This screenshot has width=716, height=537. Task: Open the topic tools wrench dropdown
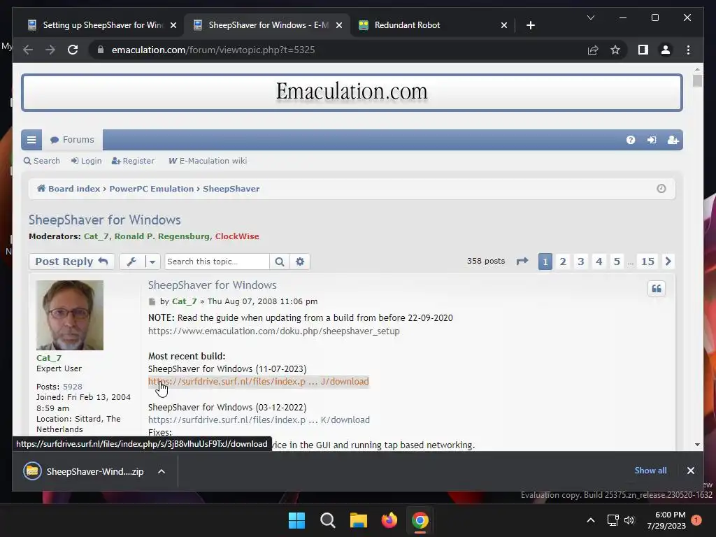[x=140, y=262]
